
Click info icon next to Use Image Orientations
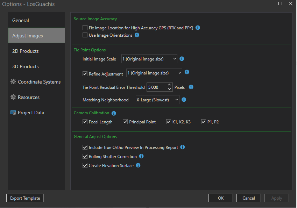pyautogui.click(x=137, y=35)
